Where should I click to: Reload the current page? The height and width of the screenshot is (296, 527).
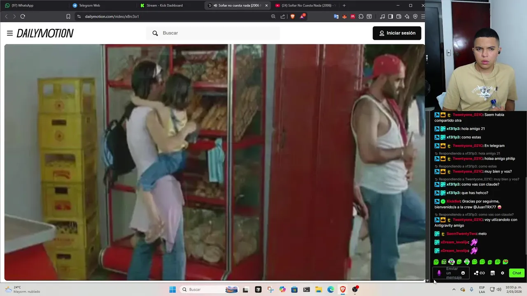click(x=23, y=16)
